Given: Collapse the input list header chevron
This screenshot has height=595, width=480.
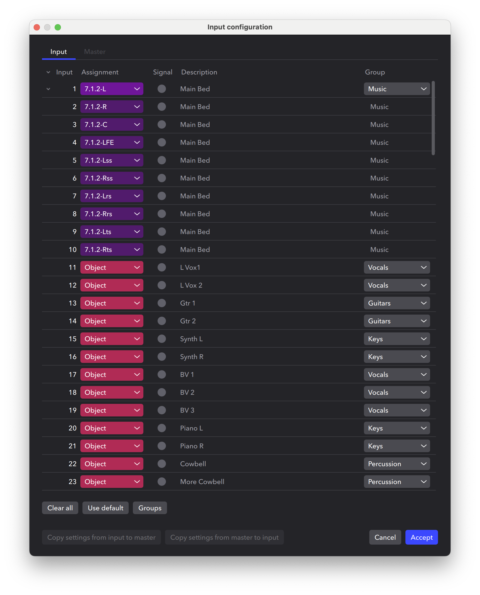Looking at the screenshot, I should tap(48, 72).
